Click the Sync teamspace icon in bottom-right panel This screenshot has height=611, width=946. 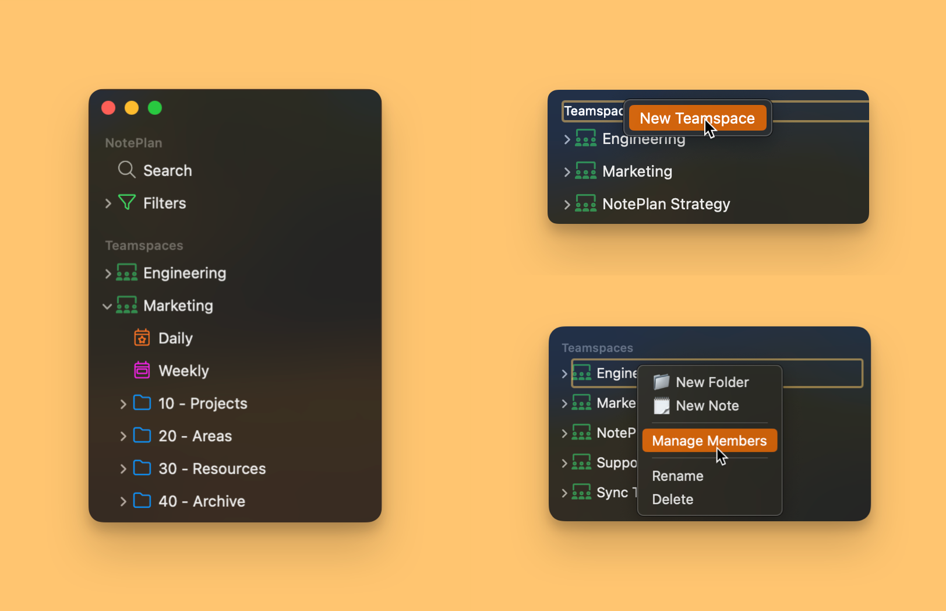tap(581, 492)
